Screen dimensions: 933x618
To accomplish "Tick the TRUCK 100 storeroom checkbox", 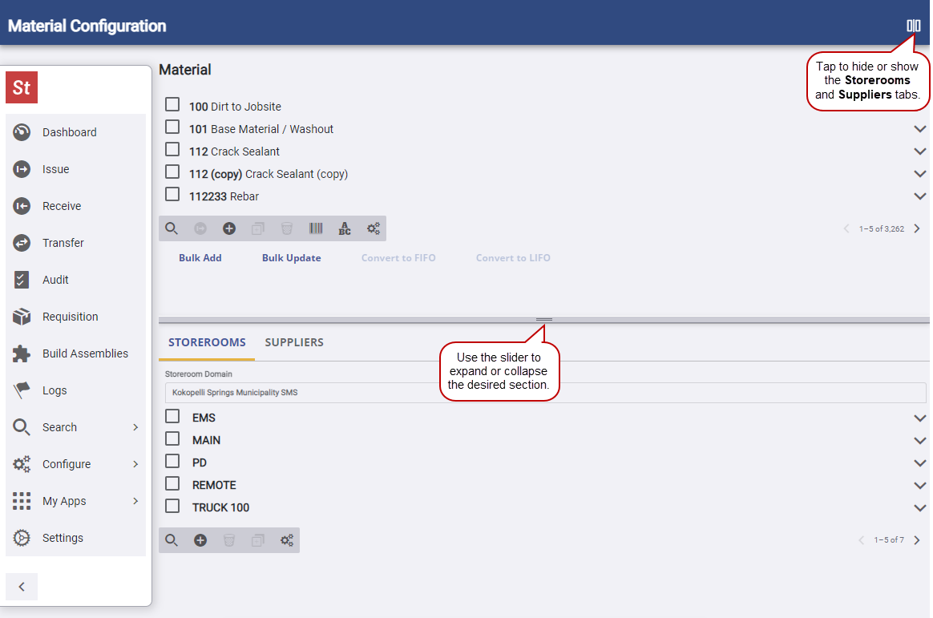I will (172, 506).
